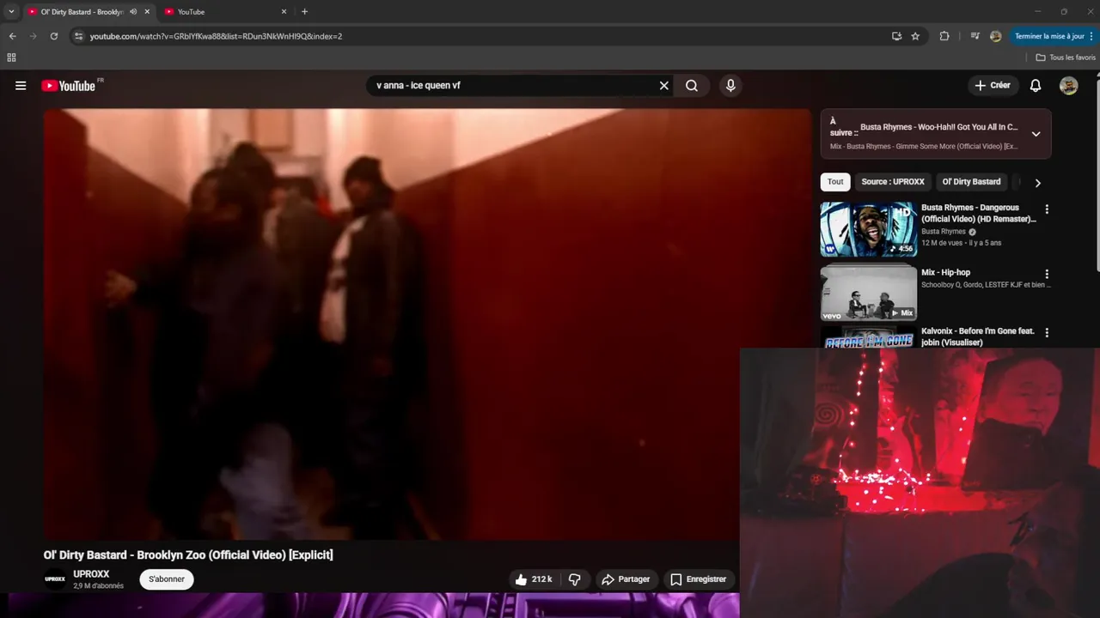This screenshot has height=618, width=1100.
Task: Show more filter chips with arrow
Action: pos(1037,183)
